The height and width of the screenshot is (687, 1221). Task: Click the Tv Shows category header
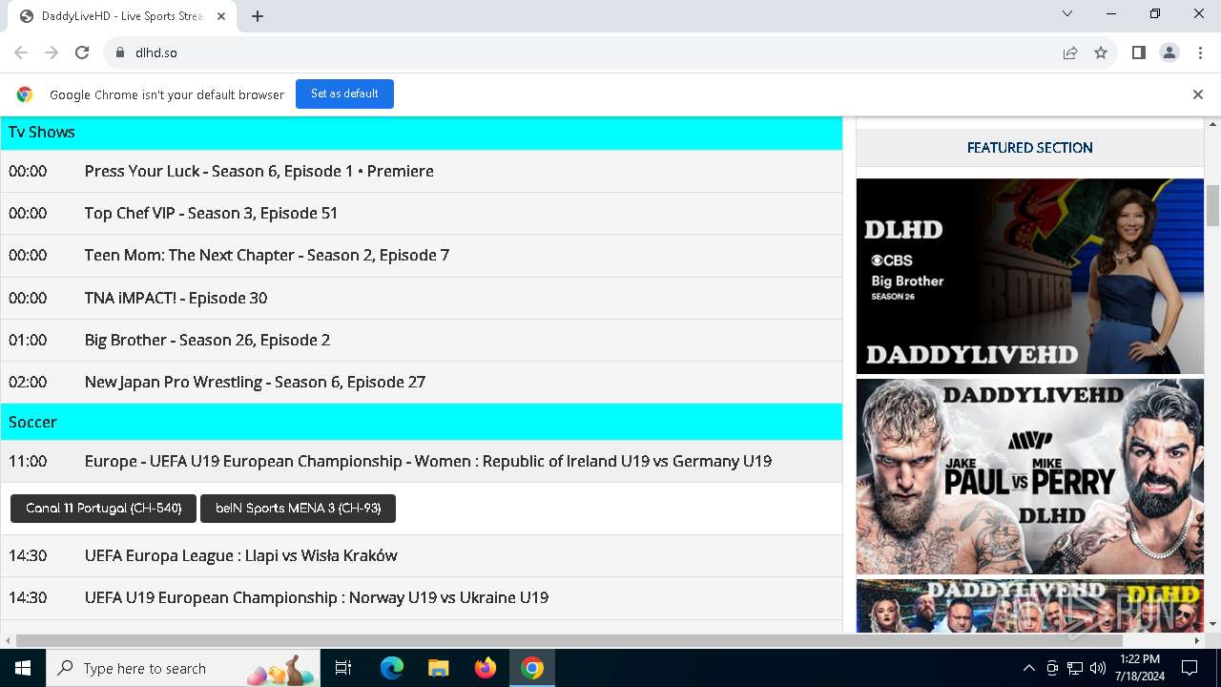(421, 133)
